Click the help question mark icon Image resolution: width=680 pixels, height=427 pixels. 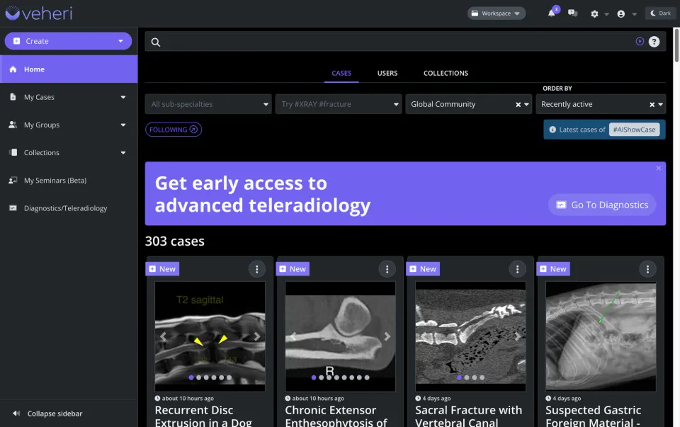(x=654, y=42)
